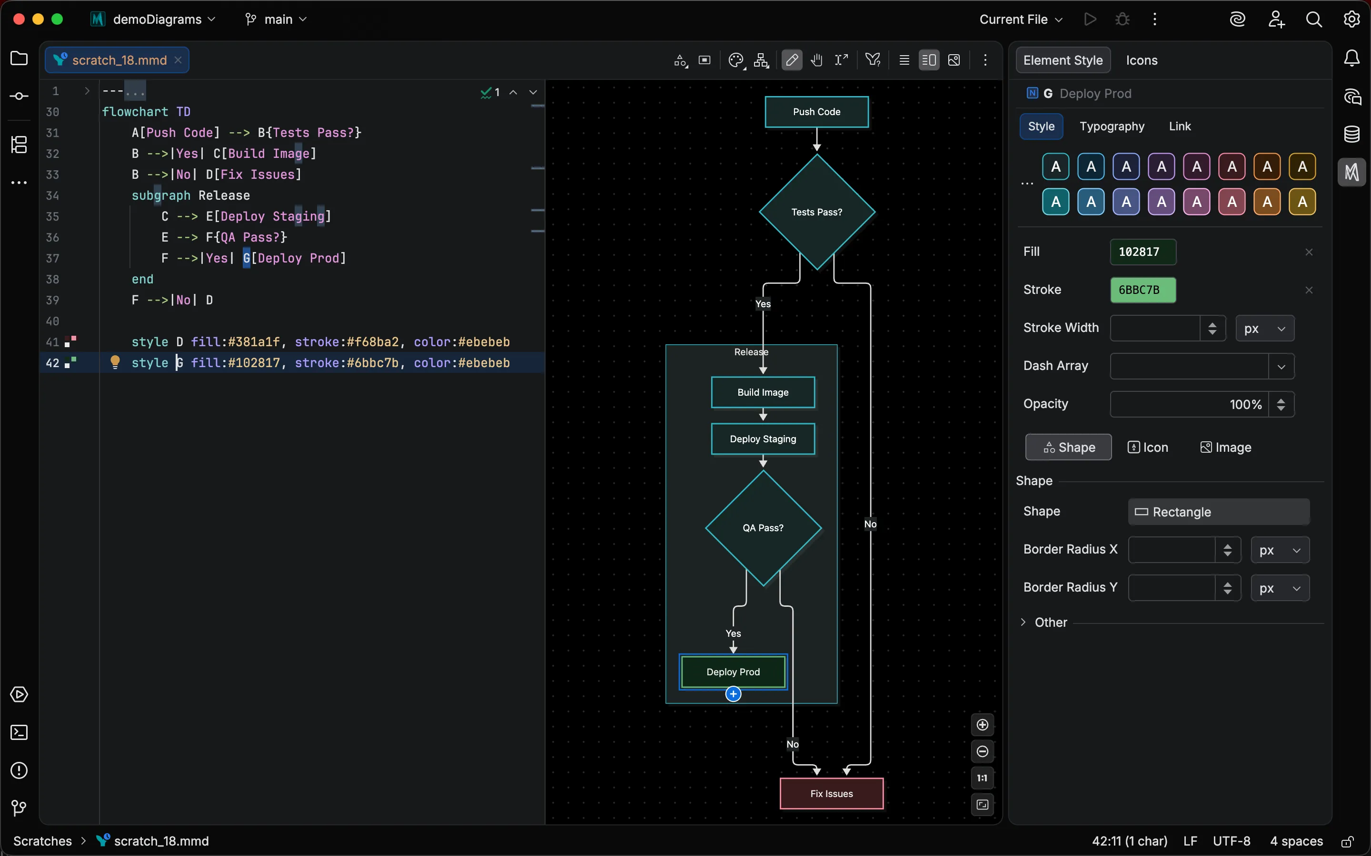Switch to editor-only view mode
The height and width of the screenshot is (856, 1371).
point(904,60)
